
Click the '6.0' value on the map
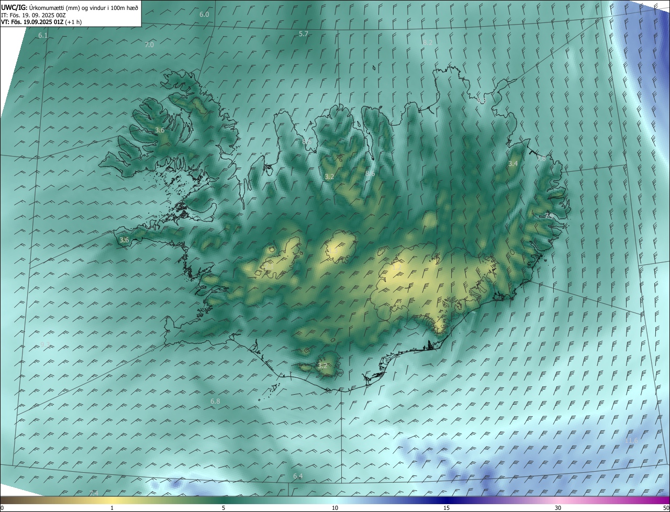click(204, 15)
